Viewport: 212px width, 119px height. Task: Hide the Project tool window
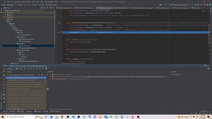click(54, 8)
